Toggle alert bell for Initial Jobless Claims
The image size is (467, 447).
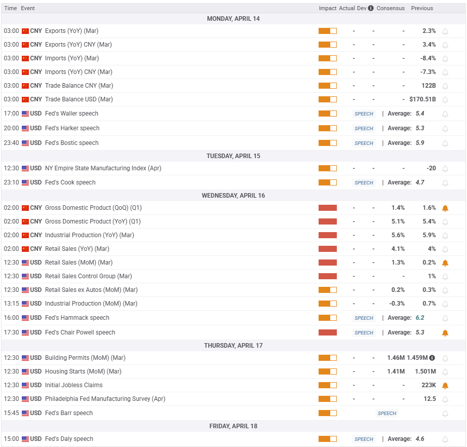(445, 386)
